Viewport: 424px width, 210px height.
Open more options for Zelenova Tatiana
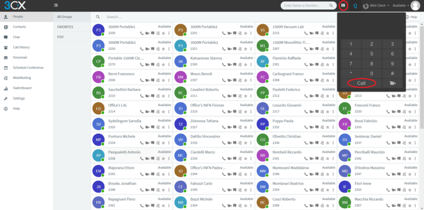251,127
